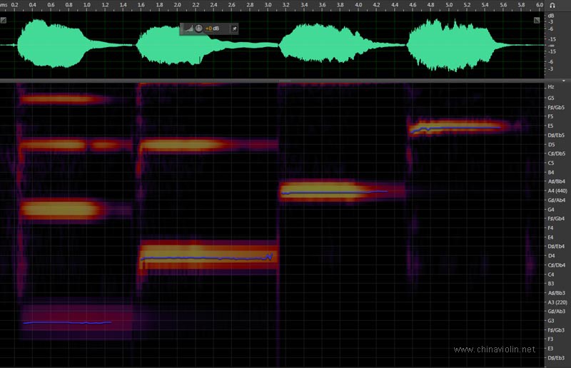Click the Hz unit label on pitch scale
Image resolution: width=571 pixels, height=368 pixels.
click(x=550, y=87)
